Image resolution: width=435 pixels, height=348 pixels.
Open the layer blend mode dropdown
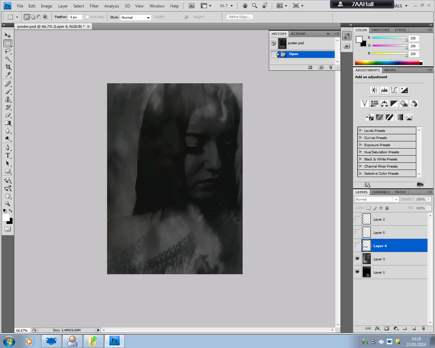tap(377, 199)
